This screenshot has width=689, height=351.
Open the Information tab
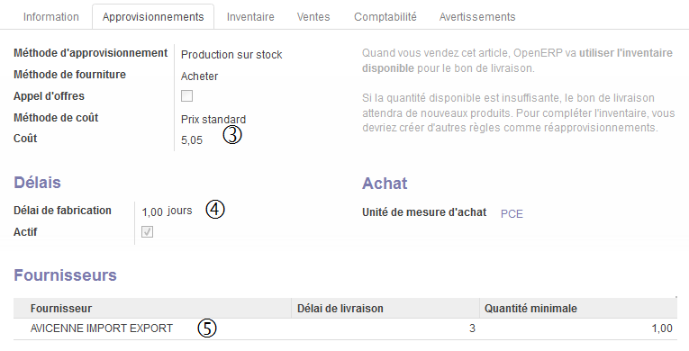tap(51, 17)
